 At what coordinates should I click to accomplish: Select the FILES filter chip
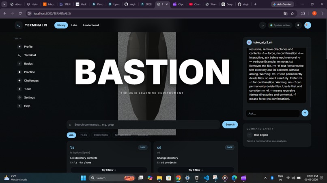pyautogui.click(x=84, y=135)
